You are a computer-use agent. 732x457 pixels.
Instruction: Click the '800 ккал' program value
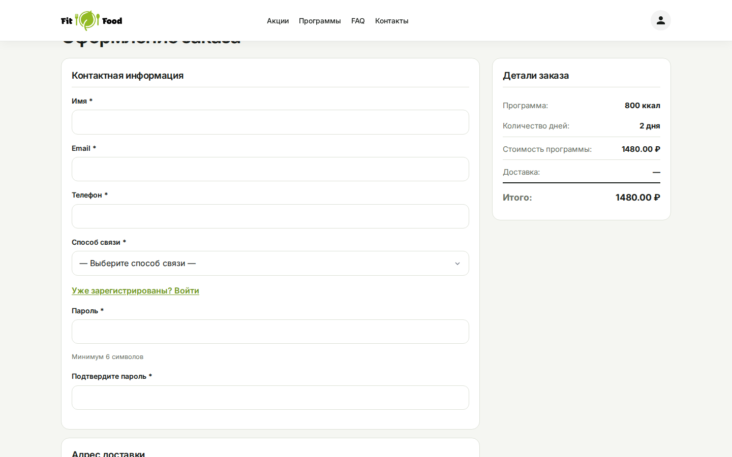coord(642,106)
